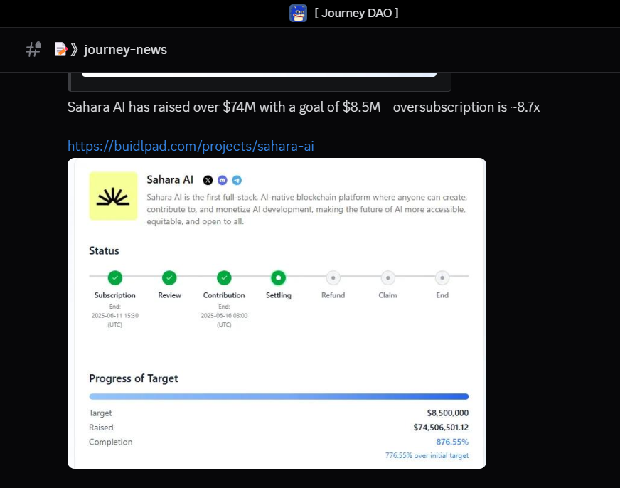Select the green Contribution checkmark

click(224, 277)
